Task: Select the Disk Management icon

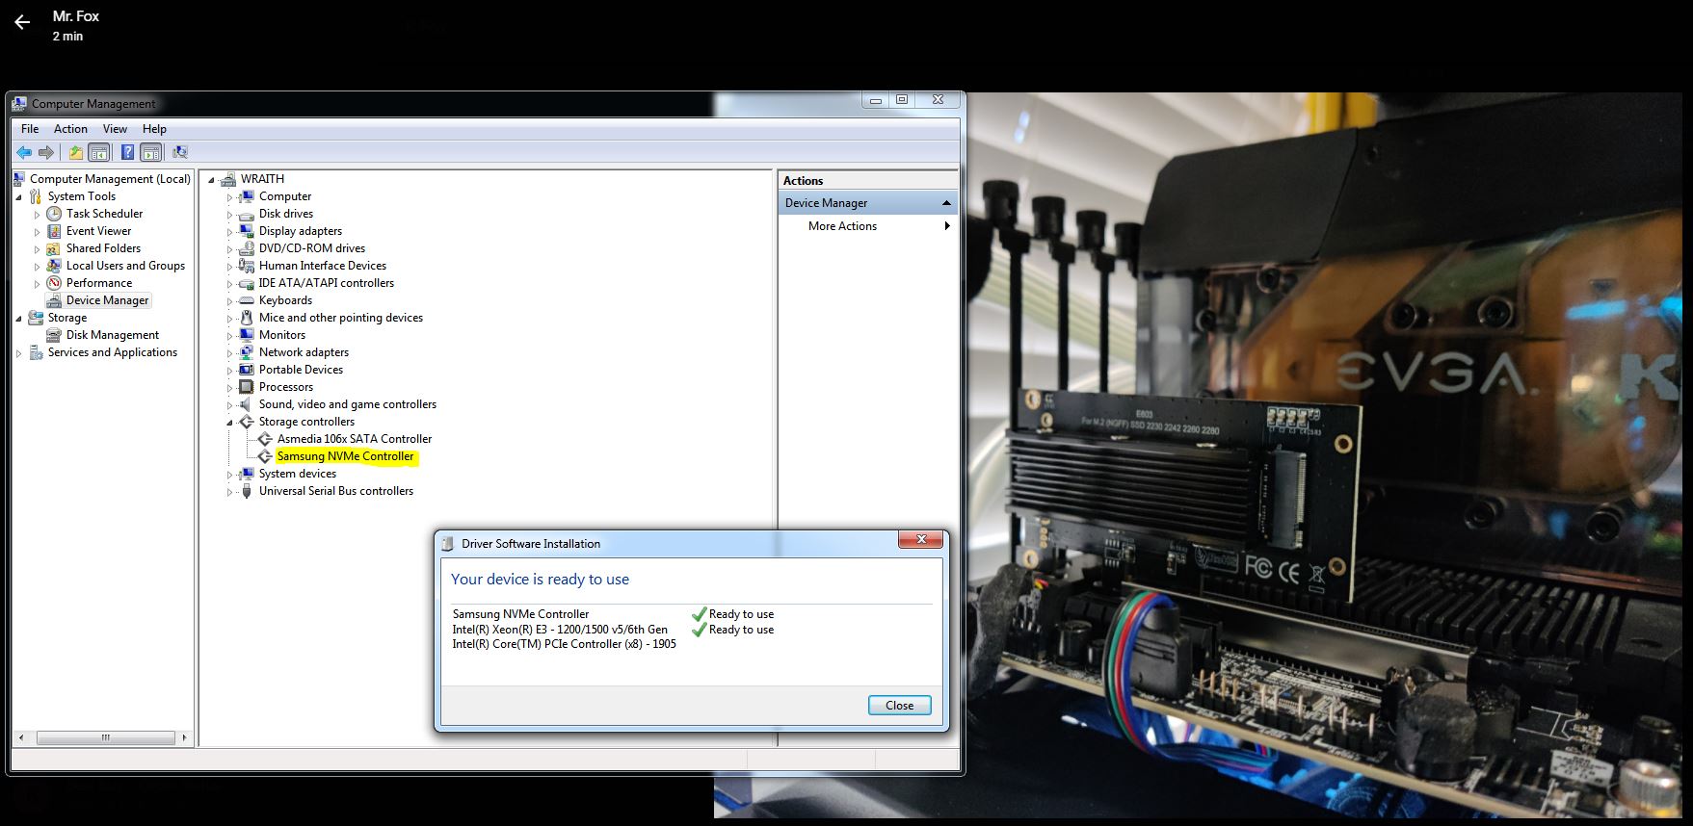Action: [x=54, y=335]
